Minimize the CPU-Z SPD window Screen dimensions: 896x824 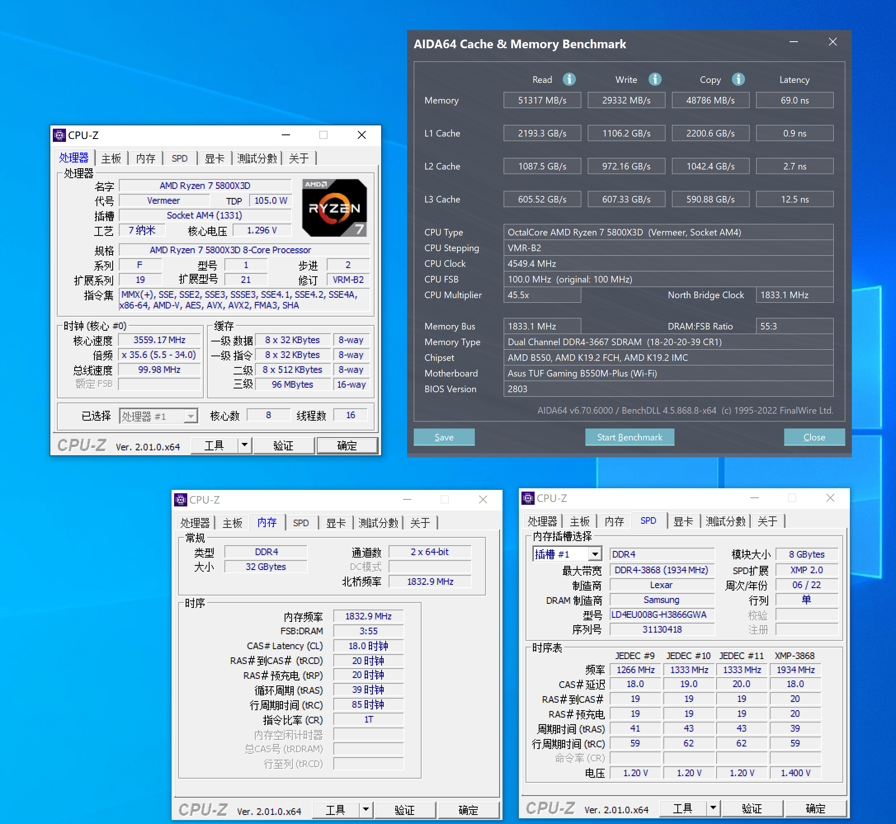[754, 498]
